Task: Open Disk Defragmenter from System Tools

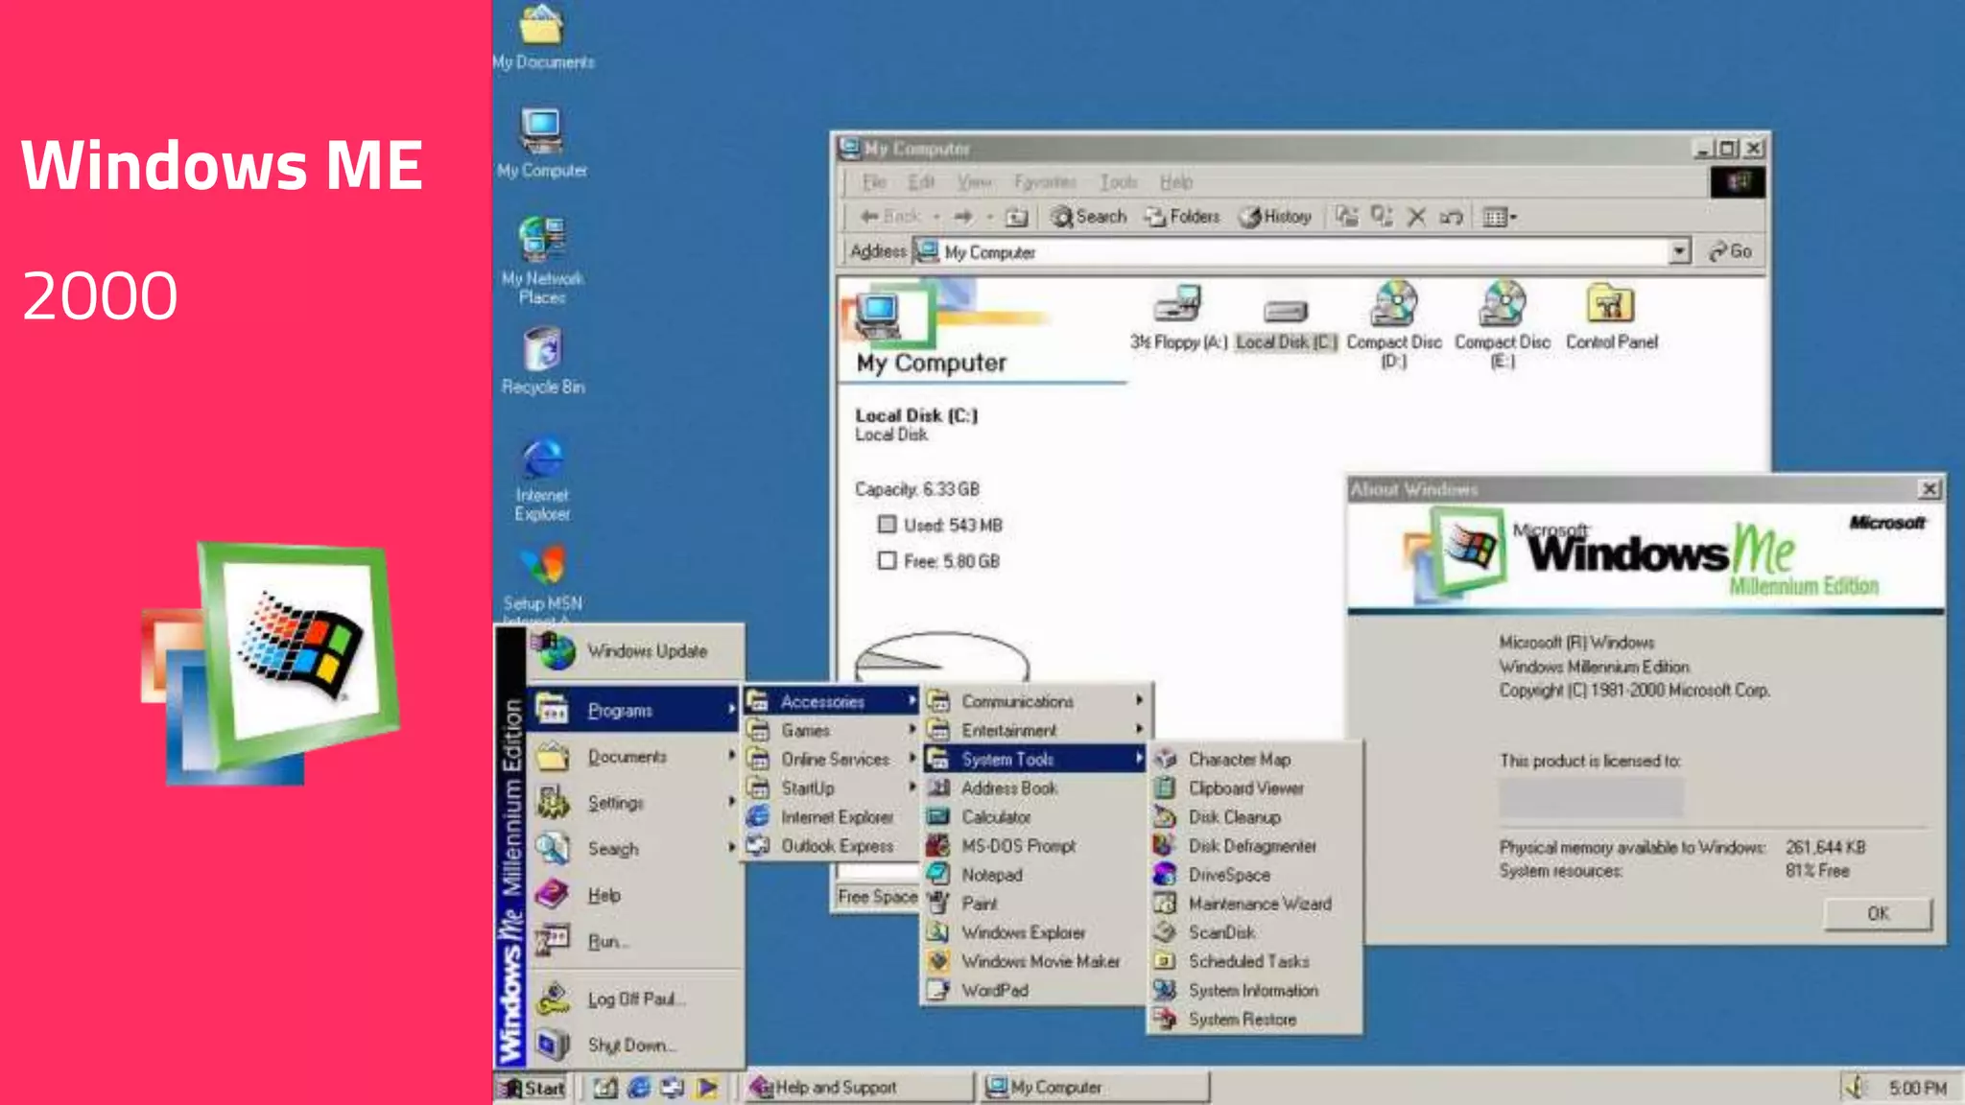Action: click(x=1254, y=846)
